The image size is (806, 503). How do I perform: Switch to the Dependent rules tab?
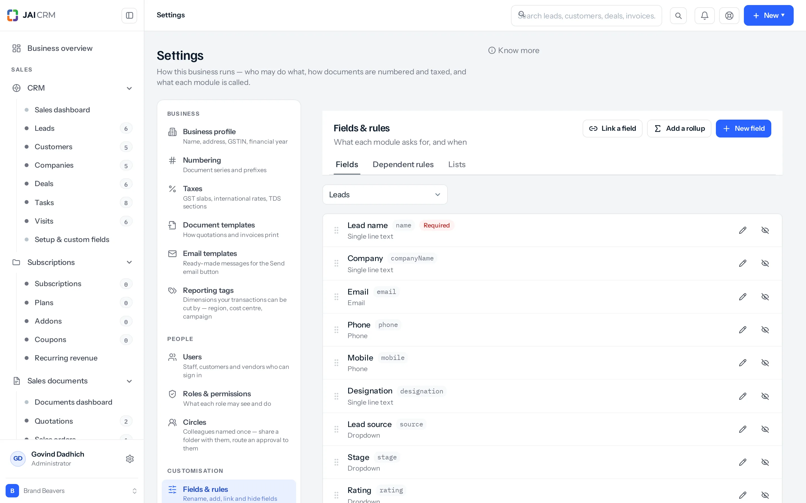tap(403, 164)
